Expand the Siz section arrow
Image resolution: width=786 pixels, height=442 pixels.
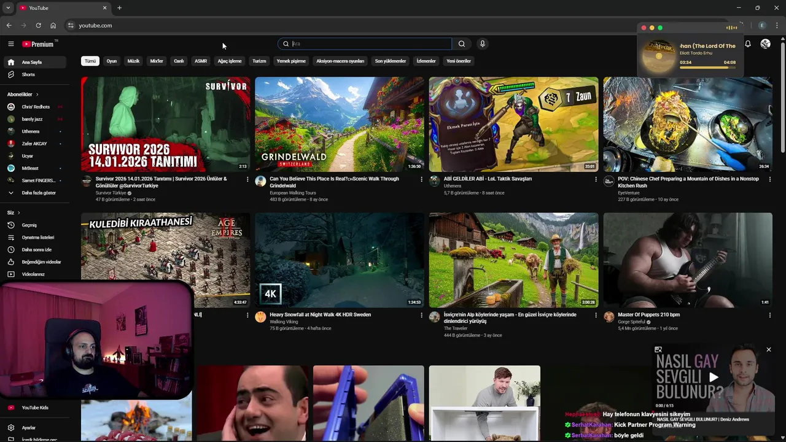coord(18,212)
